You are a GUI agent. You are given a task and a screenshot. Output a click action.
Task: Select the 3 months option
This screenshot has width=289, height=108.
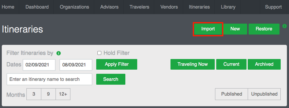coord(34,94)
